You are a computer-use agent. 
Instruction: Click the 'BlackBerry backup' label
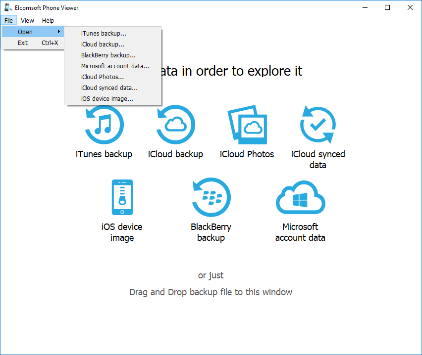coord(211,232)
